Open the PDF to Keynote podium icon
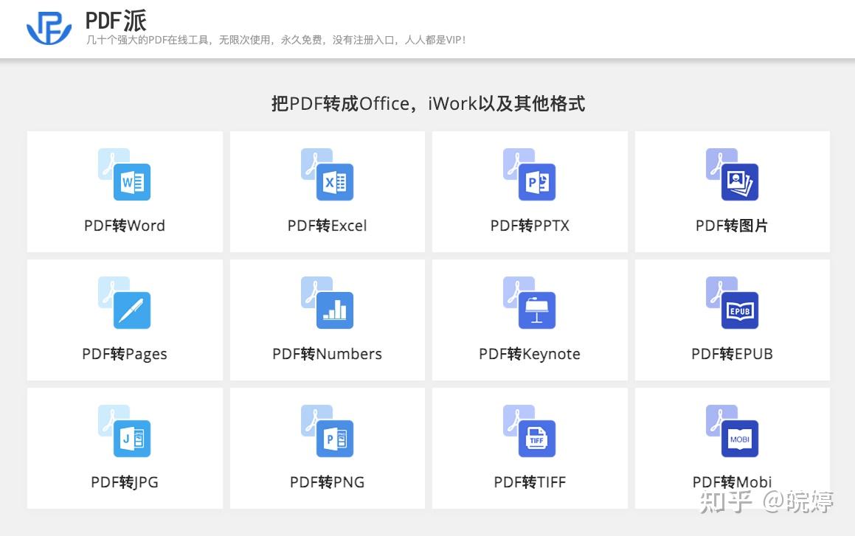 [x=530, y=303]
